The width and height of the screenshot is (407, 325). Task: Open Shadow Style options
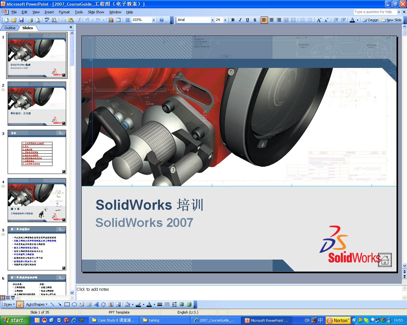[182, 304]
